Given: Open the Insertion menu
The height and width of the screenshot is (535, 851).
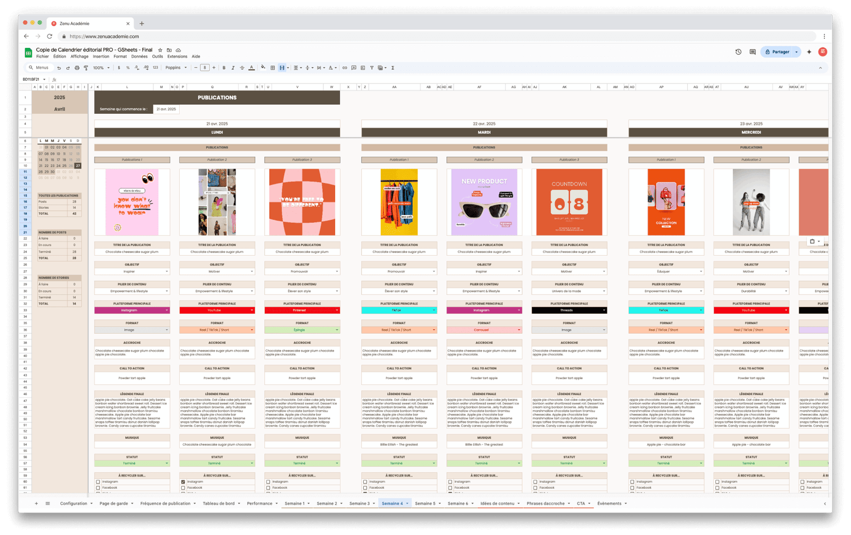Looking at the screenshot, I should click(101, 56).
